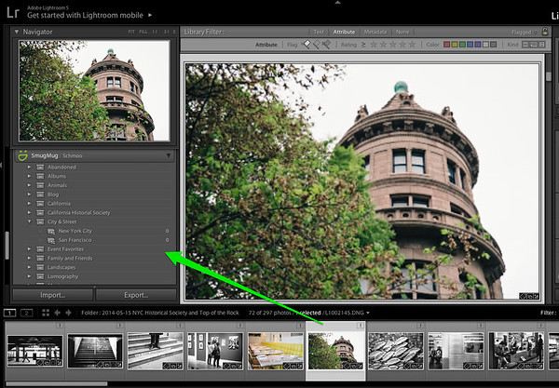Filter by rejected photos flag
Image resolution: width=559 pixels, height=388 pixels.
tap(326, 45)
